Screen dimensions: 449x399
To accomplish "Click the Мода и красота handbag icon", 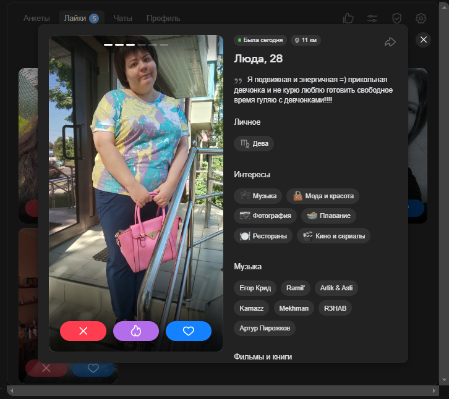I will pos(297,196).
